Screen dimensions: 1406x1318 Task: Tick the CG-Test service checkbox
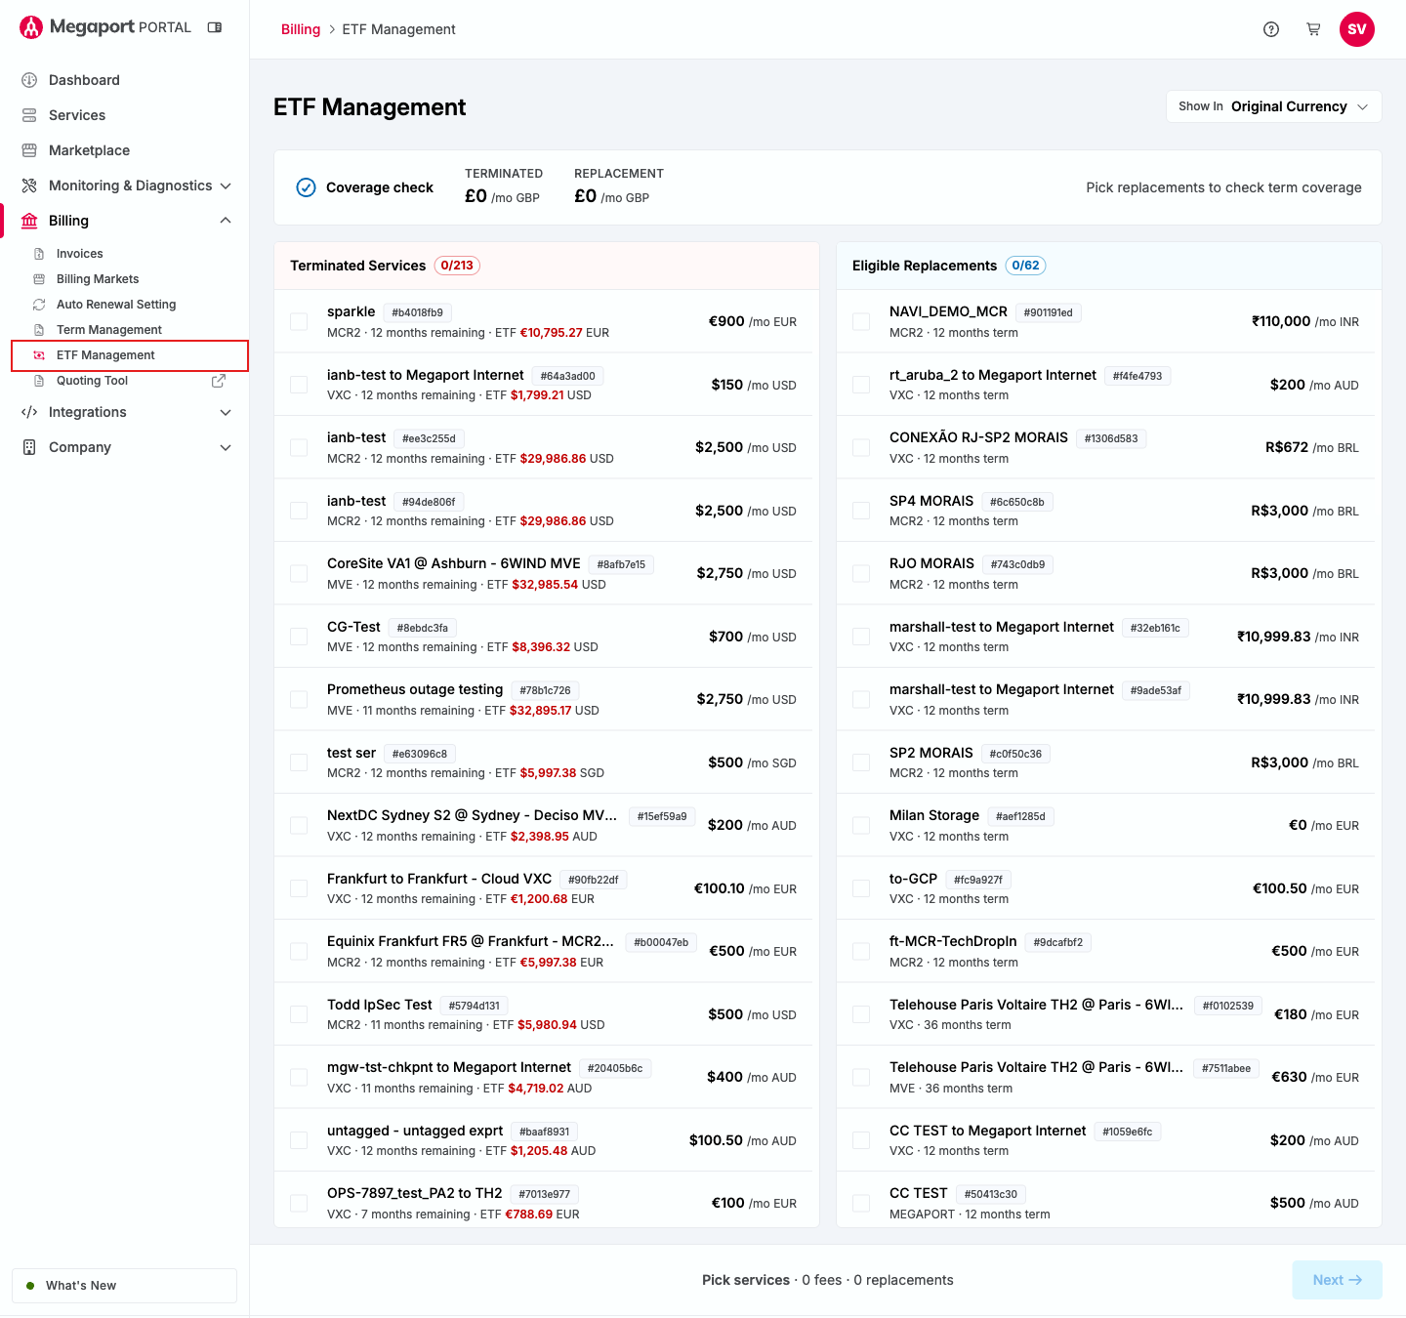(x=299, y=637)
